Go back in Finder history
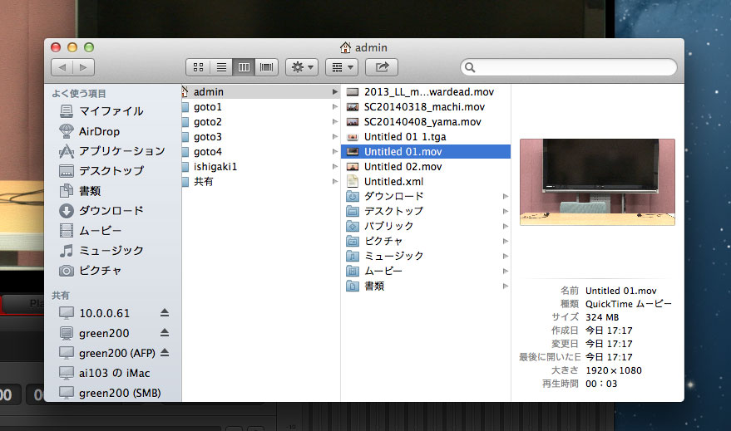Screen dimensions: 731x431 (62, 67)
